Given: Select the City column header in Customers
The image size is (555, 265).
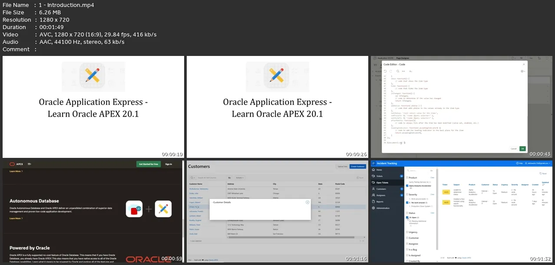Looking at the screenshot, I should click(275, 184).
